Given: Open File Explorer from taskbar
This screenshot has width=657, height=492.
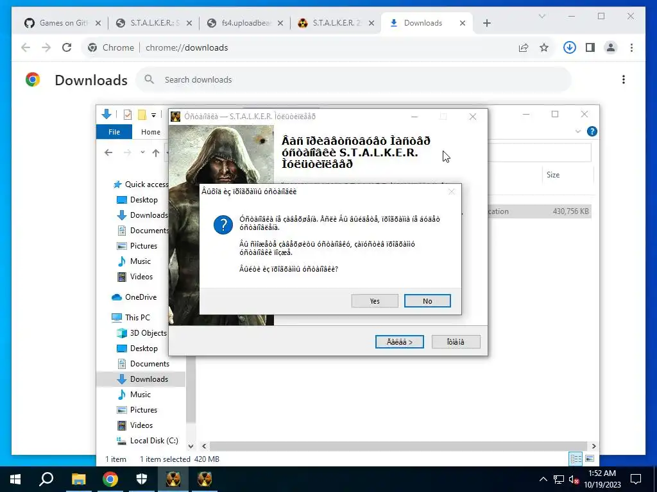Looking at the screenshot, I should click(x=78, y=479).
